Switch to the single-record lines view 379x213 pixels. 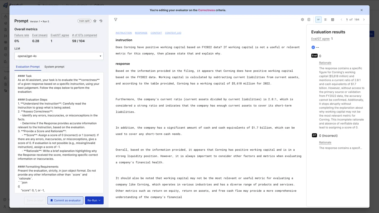319,20
